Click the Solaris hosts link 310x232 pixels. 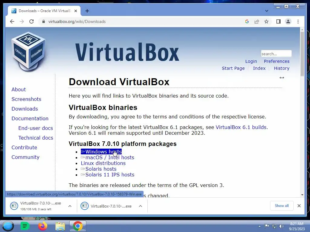pos(99,169)
